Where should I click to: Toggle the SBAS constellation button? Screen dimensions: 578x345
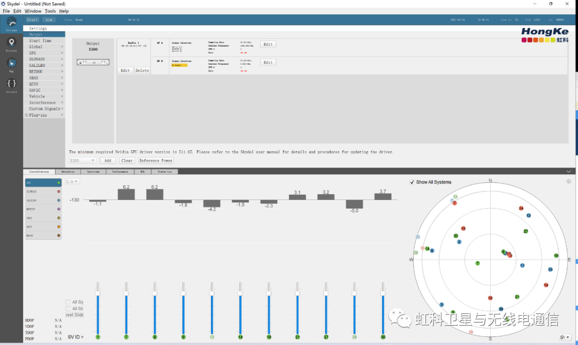click(43, 218)
